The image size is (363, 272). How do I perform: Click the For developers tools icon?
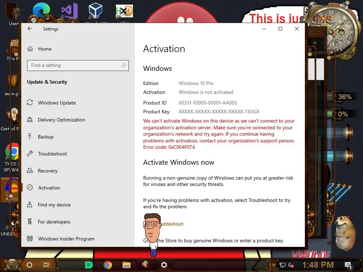click(30, 222)
